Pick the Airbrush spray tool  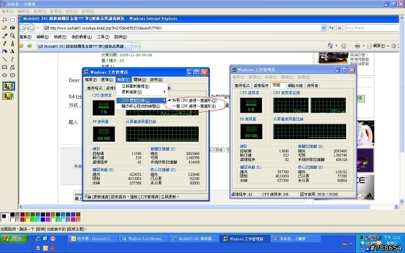[x=4, y=51]
